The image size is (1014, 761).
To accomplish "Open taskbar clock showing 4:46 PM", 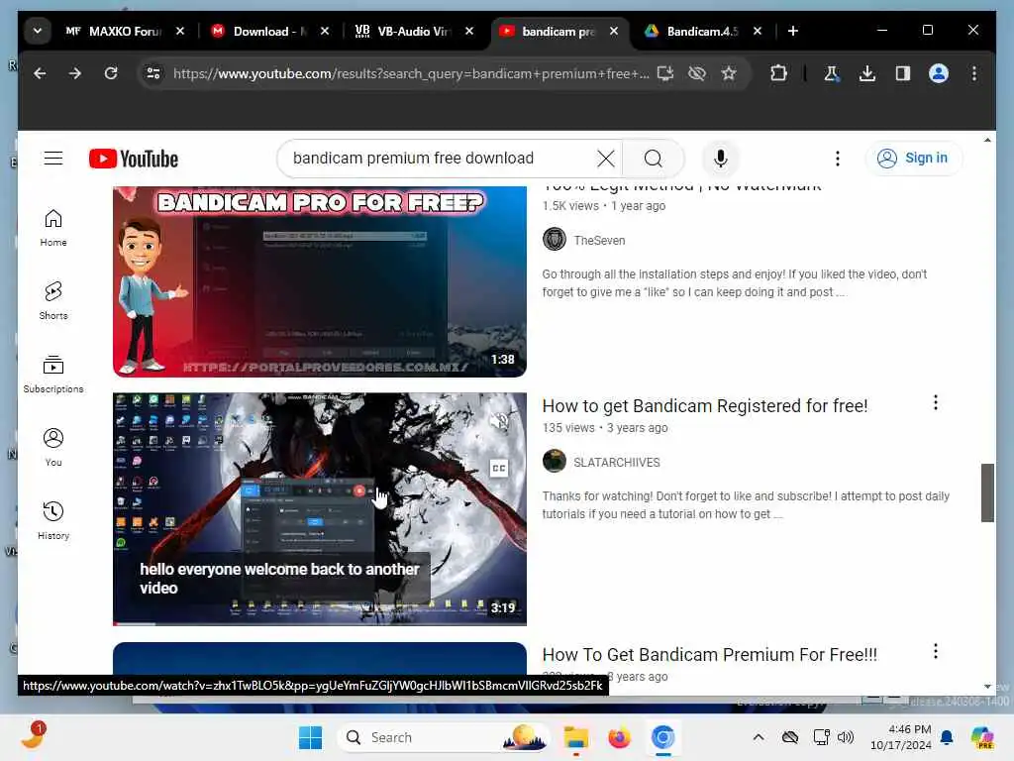I will coord(901,737).
